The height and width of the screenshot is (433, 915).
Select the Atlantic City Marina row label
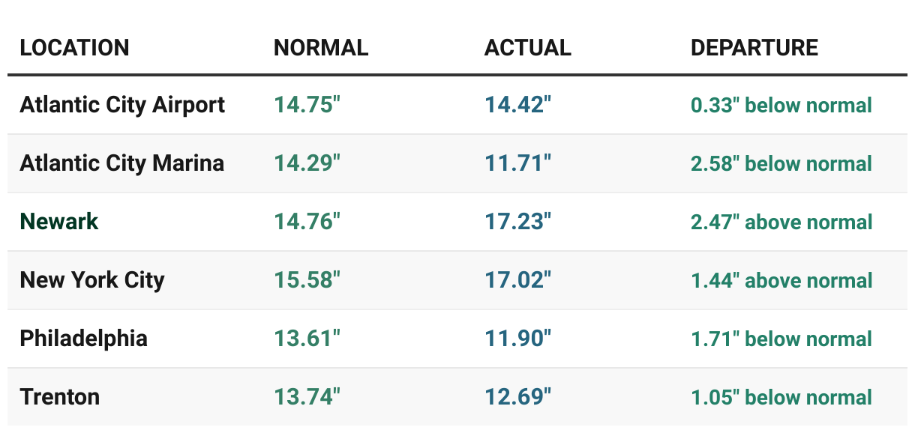122,163
